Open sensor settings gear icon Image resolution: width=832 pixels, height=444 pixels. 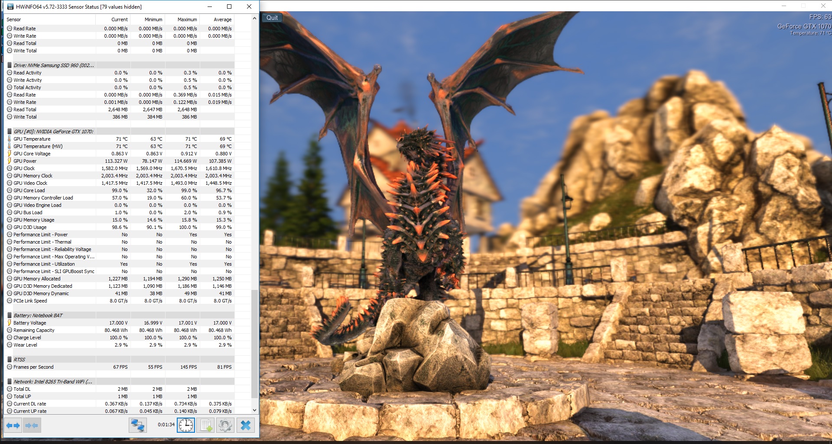pyautogui.click(x=225, y=425)
